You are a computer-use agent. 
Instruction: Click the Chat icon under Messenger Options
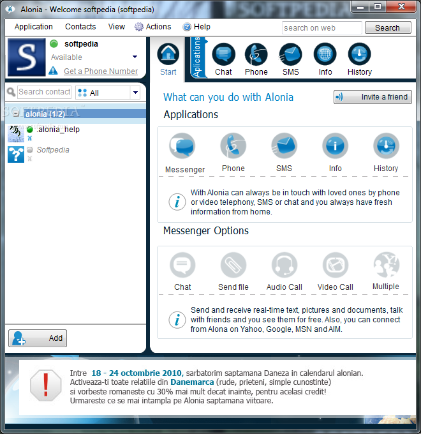click(x=182, y=265)
